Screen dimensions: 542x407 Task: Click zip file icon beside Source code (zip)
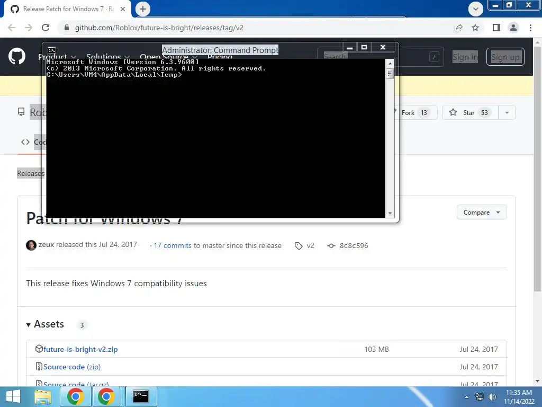click(x=39, y=366)
